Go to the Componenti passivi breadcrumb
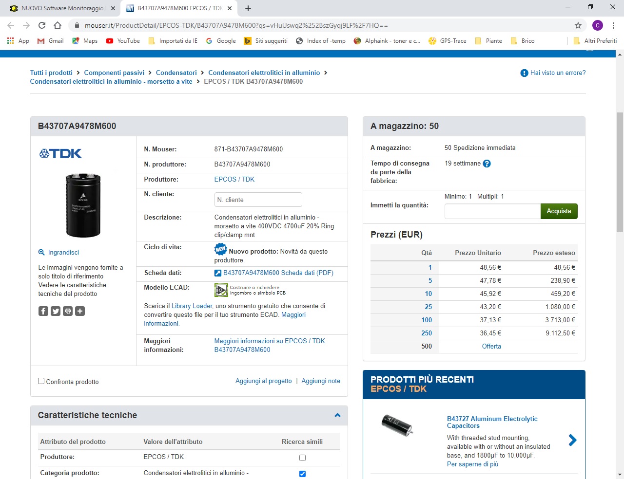Viewport: 624px width, 479px height. [114, 73]
